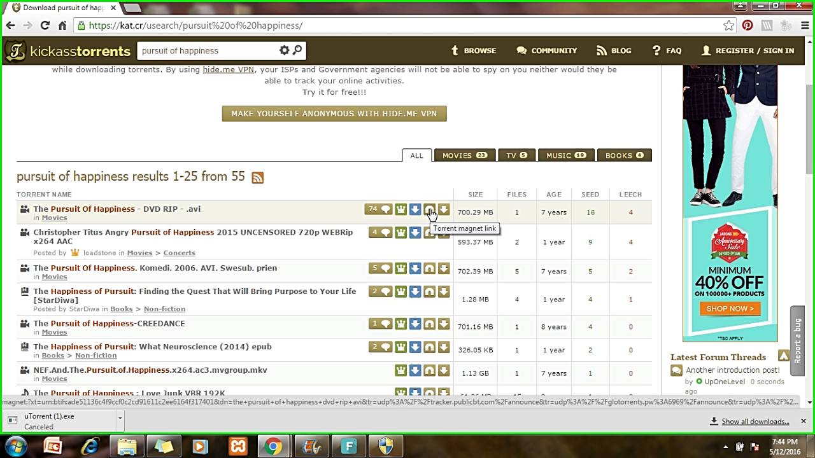The image size is (815, 458).
Task: Open the Christopher Titus Angry Pursuit torrent
Action: [x=193, y=237]
